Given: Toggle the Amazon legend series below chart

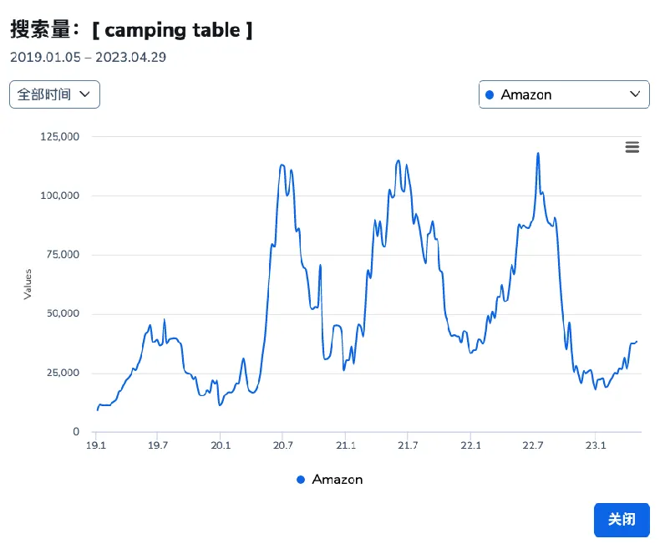Looking at the screenshot, I should click(x=330, y=480).
